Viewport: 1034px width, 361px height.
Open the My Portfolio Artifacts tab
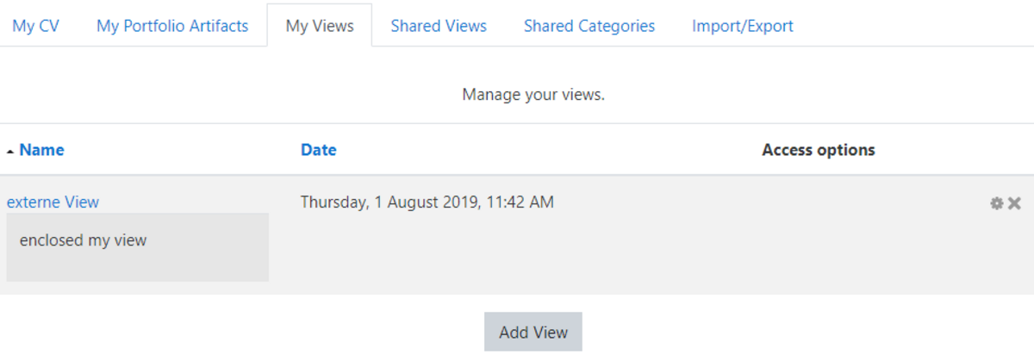tap(172, 26)
